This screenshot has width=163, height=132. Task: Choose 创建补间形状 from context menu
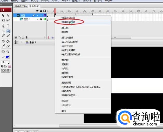coord(68,22)
